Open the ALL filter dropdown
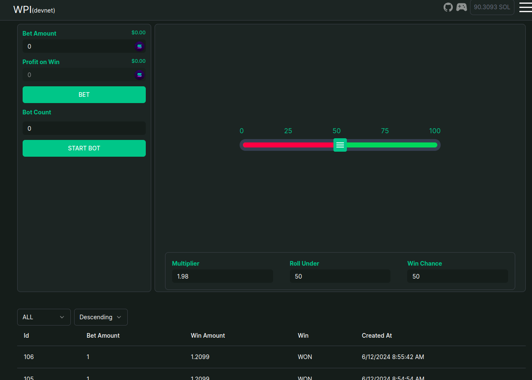 [44, 317]
